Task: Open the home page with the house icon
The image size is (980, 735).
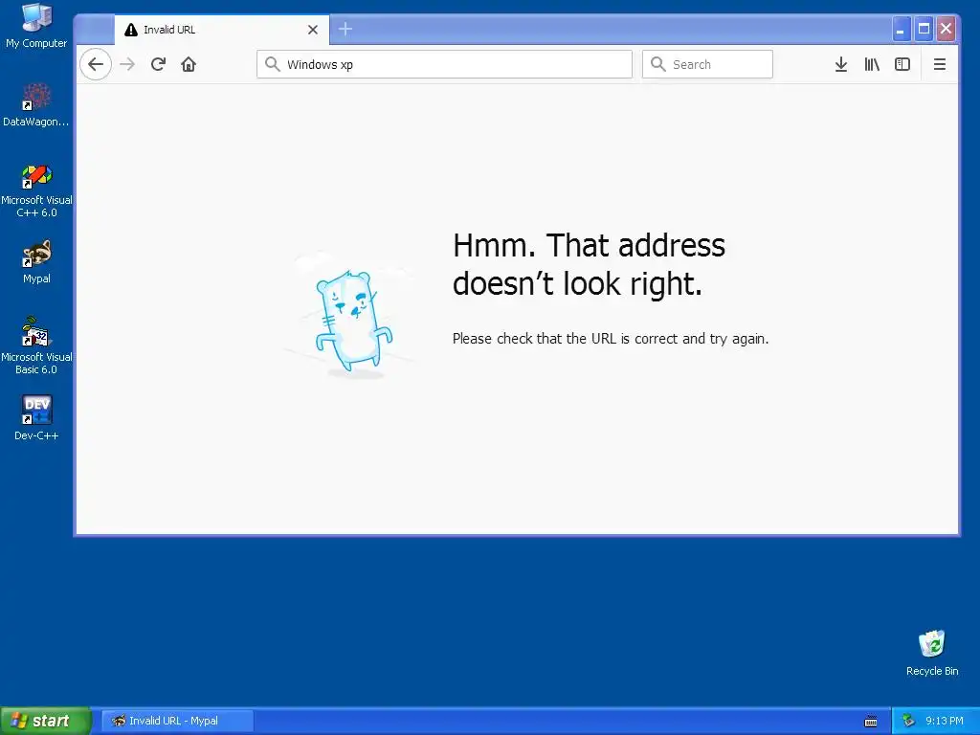Action: pos(189,64)
